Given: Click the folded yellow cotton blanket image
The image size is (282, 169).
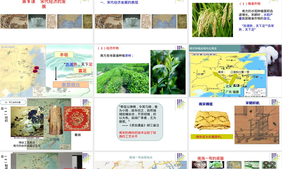Looking at the screenshot, I should point(212,120).
